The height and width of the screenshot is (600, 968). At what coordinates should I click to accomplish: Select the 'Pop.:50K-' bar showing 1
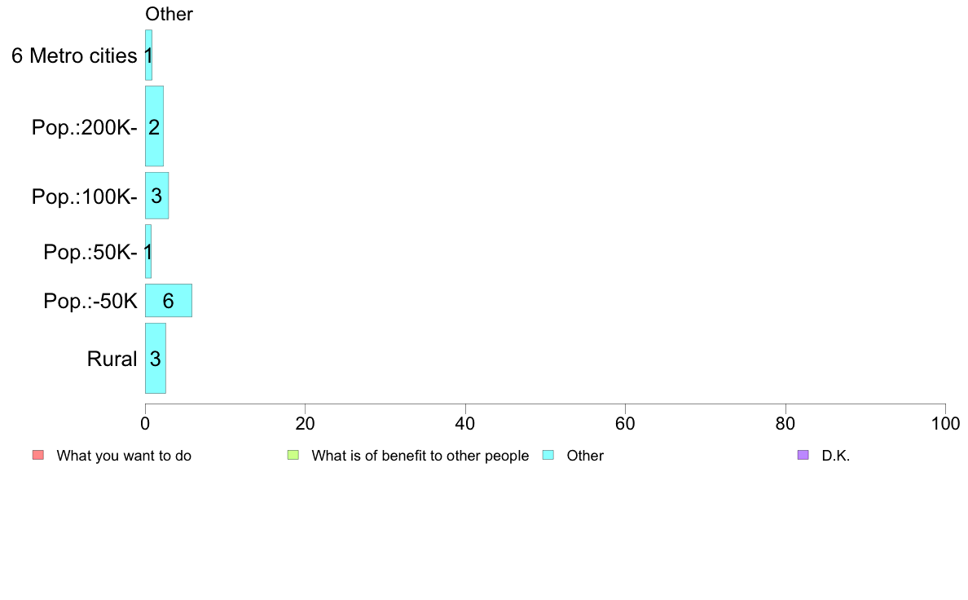click(148, 251)
